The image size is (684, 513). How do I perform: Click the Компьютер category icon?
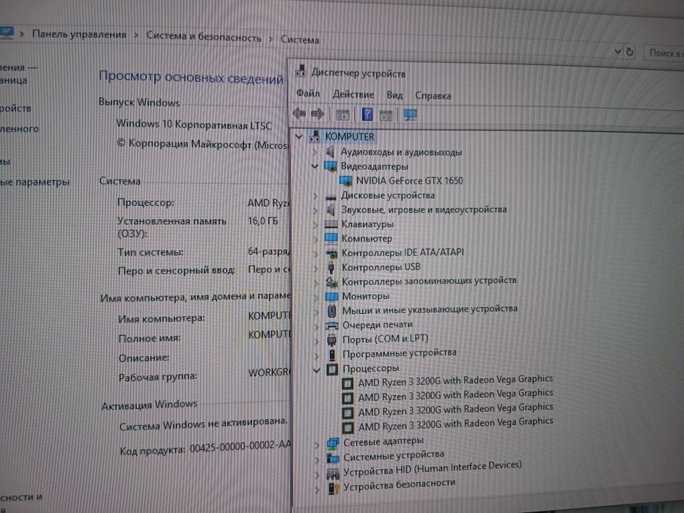[331, 239]
